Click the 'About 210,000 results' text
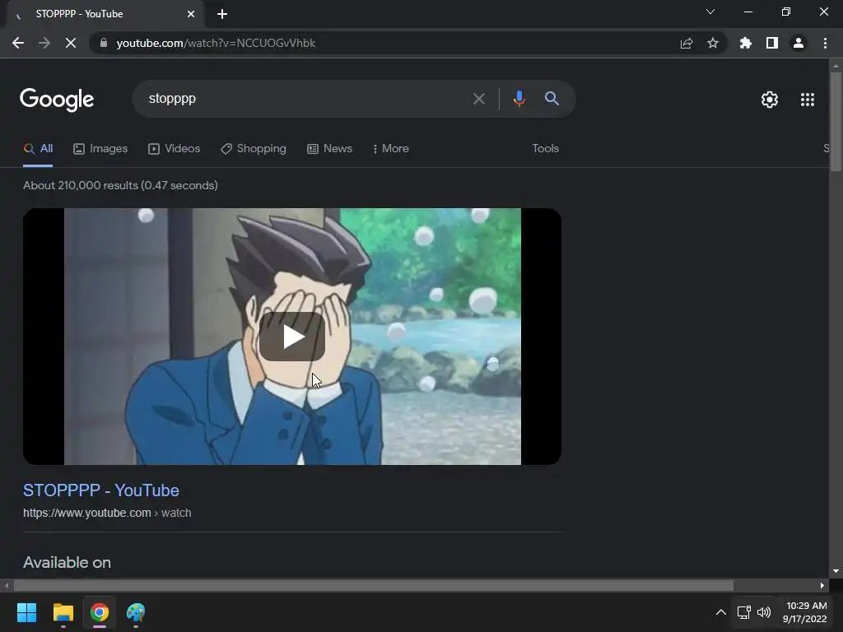The width and height of the screenshot is (843, 632). click(120, 185)
